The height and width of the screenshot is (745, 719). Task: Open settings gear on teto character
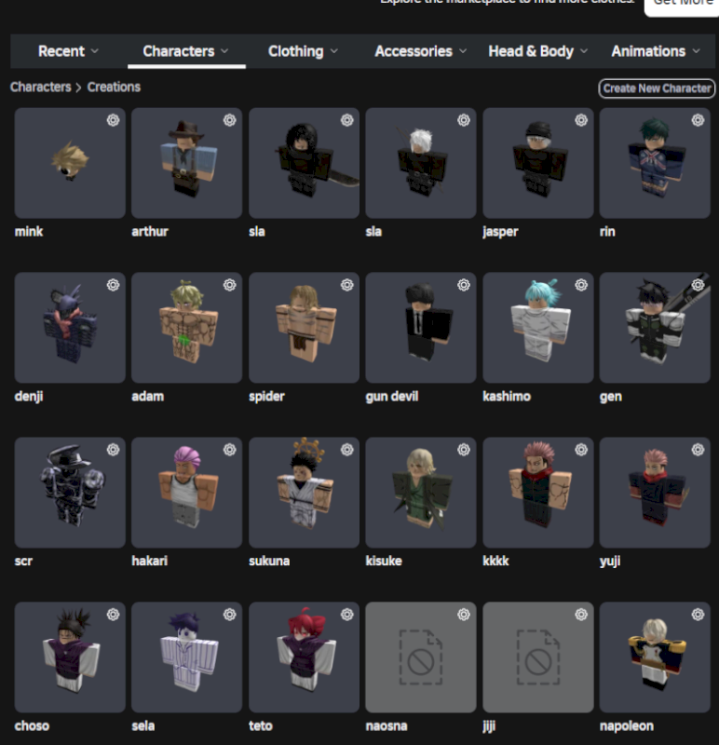click(346, 615)
